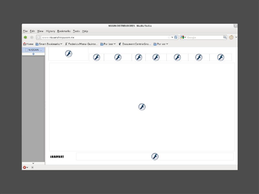259x194 pixels.
Task: Select the NISSAN tab in the sidebar
Action: tap(33, 50)
